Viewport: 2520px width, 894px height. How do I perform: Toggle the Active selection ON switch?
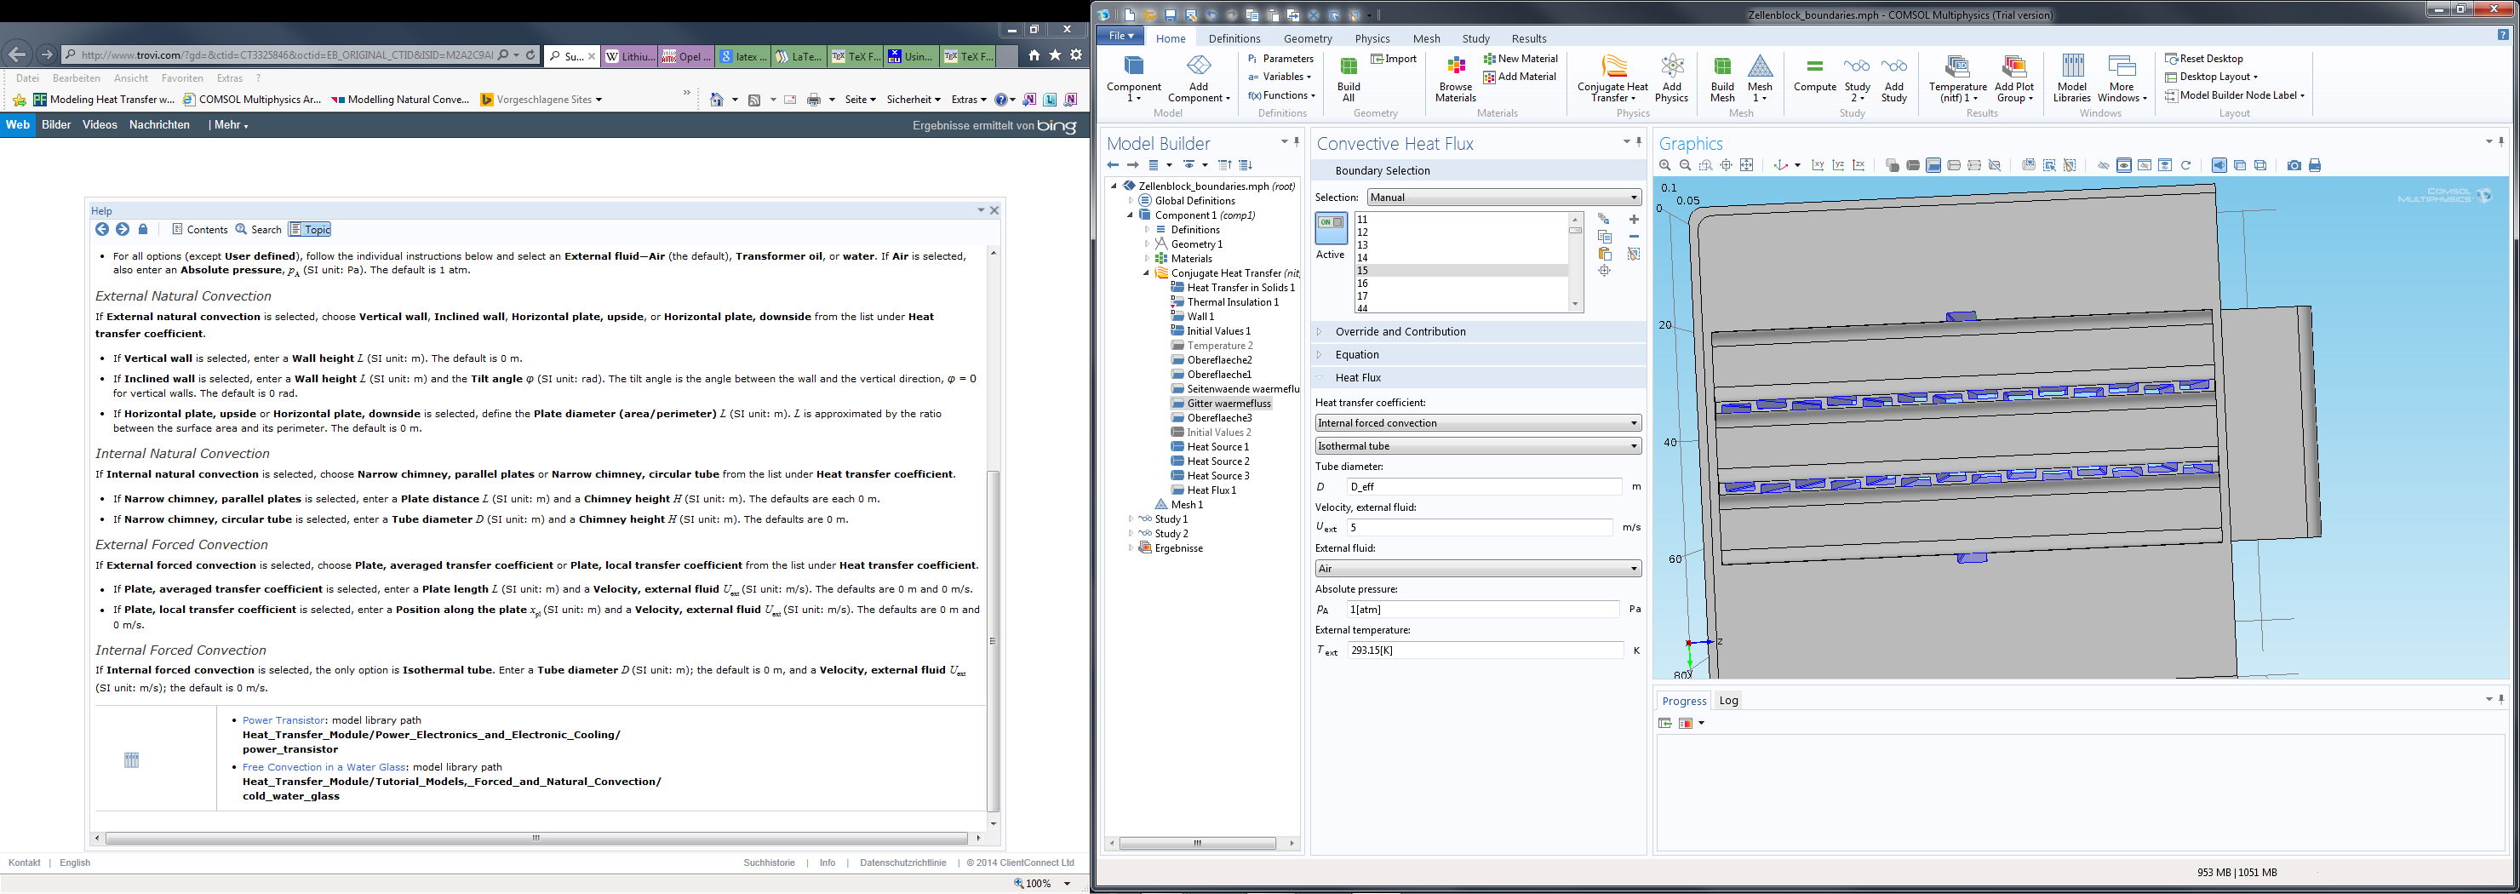(1331, 229)
